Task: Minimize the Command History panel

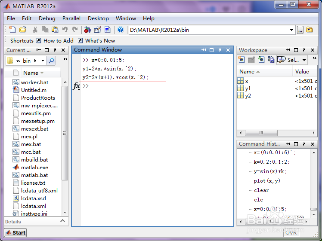Action: [x=288, y=144]
